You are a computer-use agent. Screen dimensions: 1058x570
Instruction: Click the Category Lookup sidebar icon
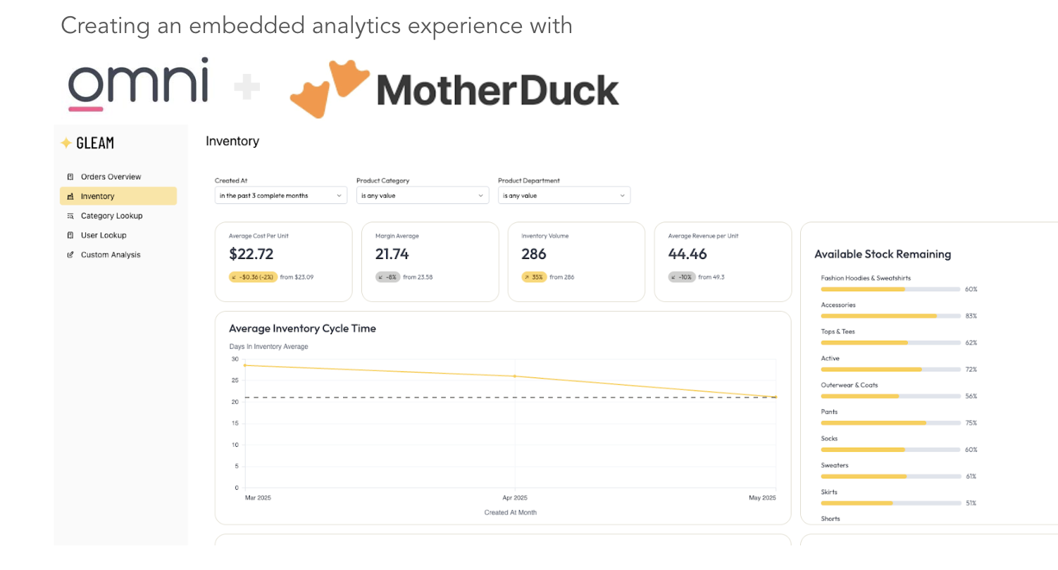click(70, 216)
